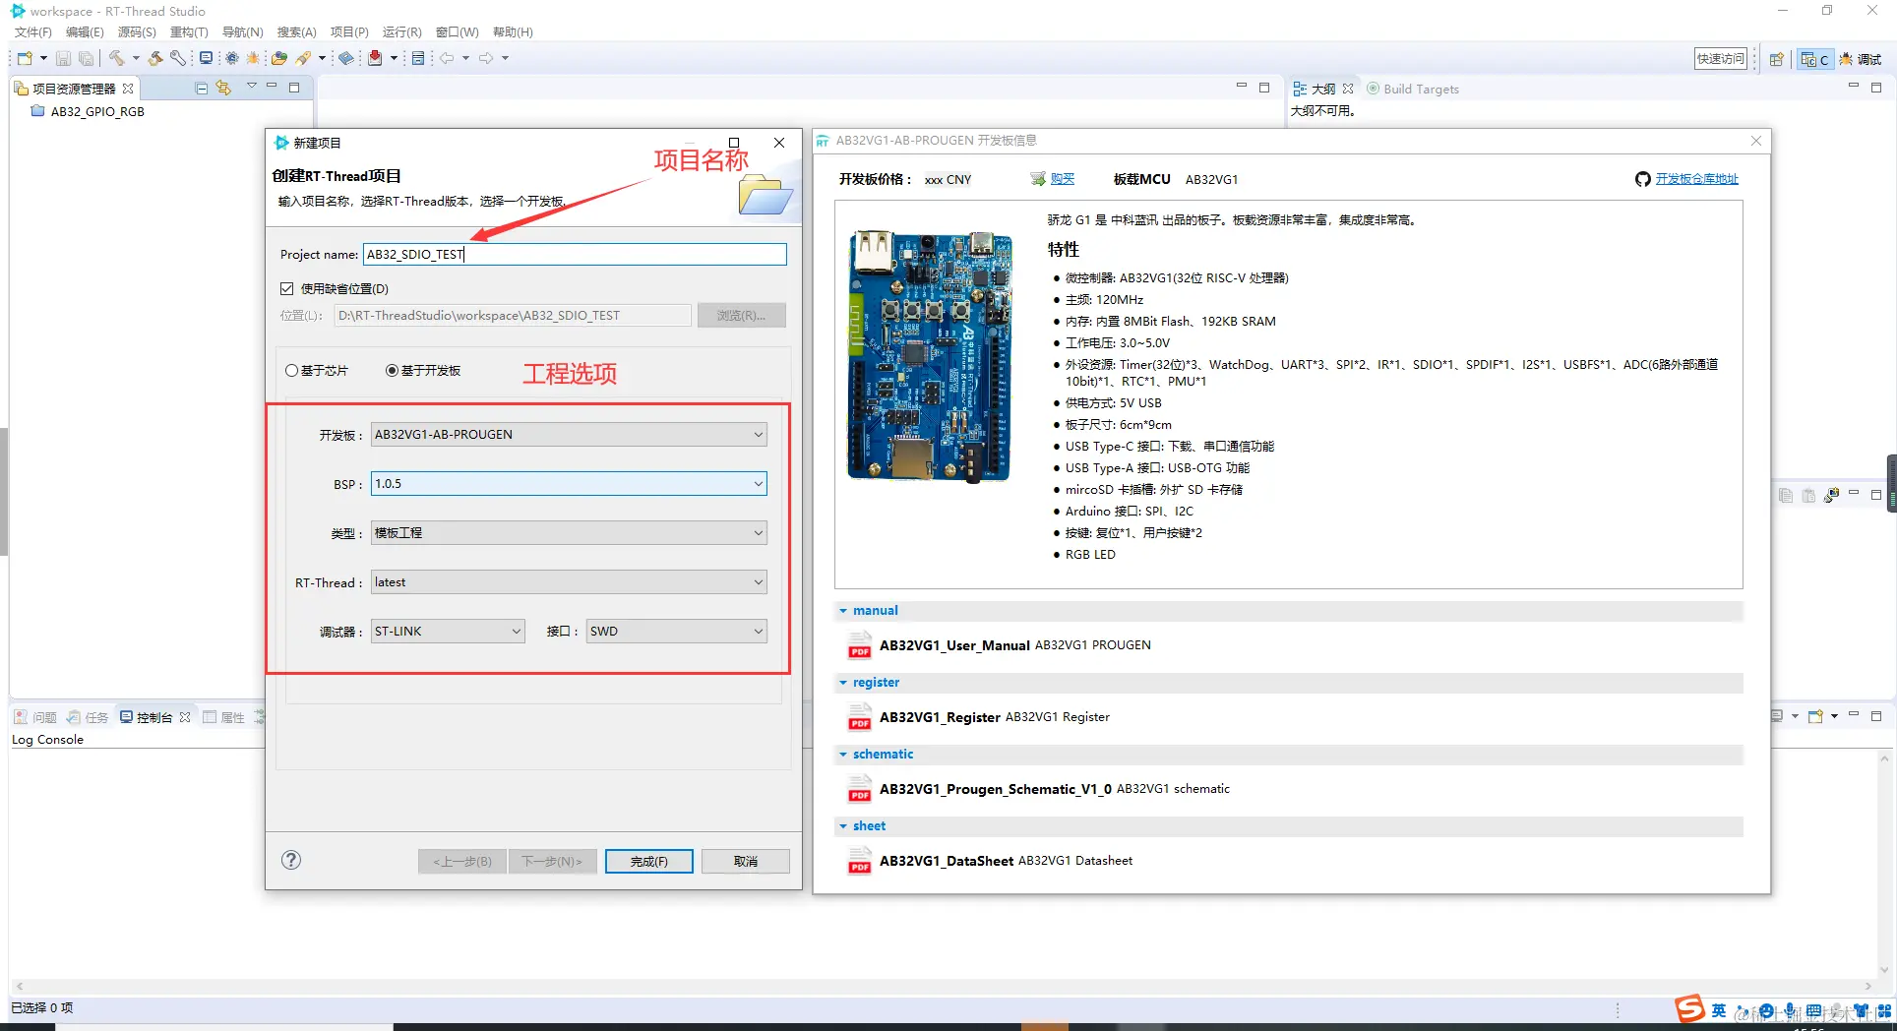Click the help question-mark icon in dialog
The width and height of the screenshot is (1897, 1031).
[x=291, y=860]
